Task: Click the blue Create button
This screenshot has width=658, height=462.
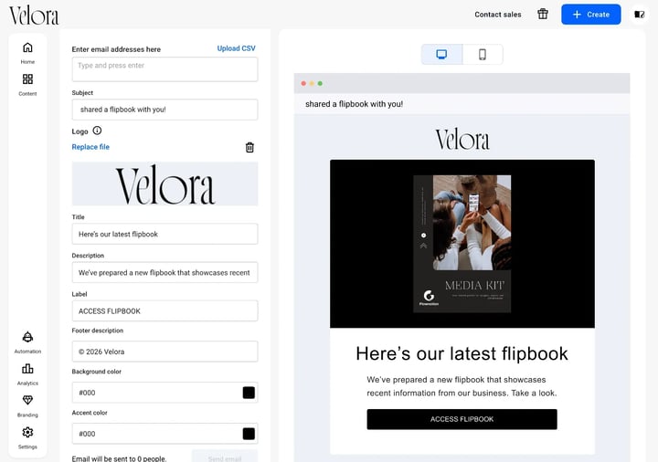Action: point(591,15)
